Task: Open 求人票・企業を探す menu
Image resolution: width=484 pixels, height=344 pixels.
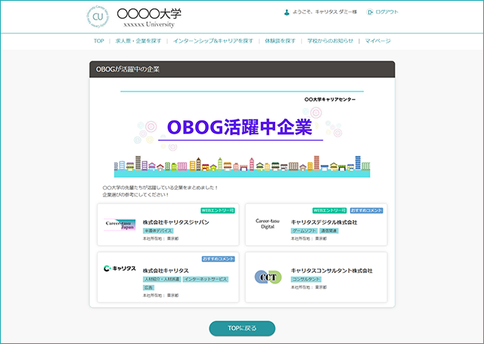Action: point(138,41)
